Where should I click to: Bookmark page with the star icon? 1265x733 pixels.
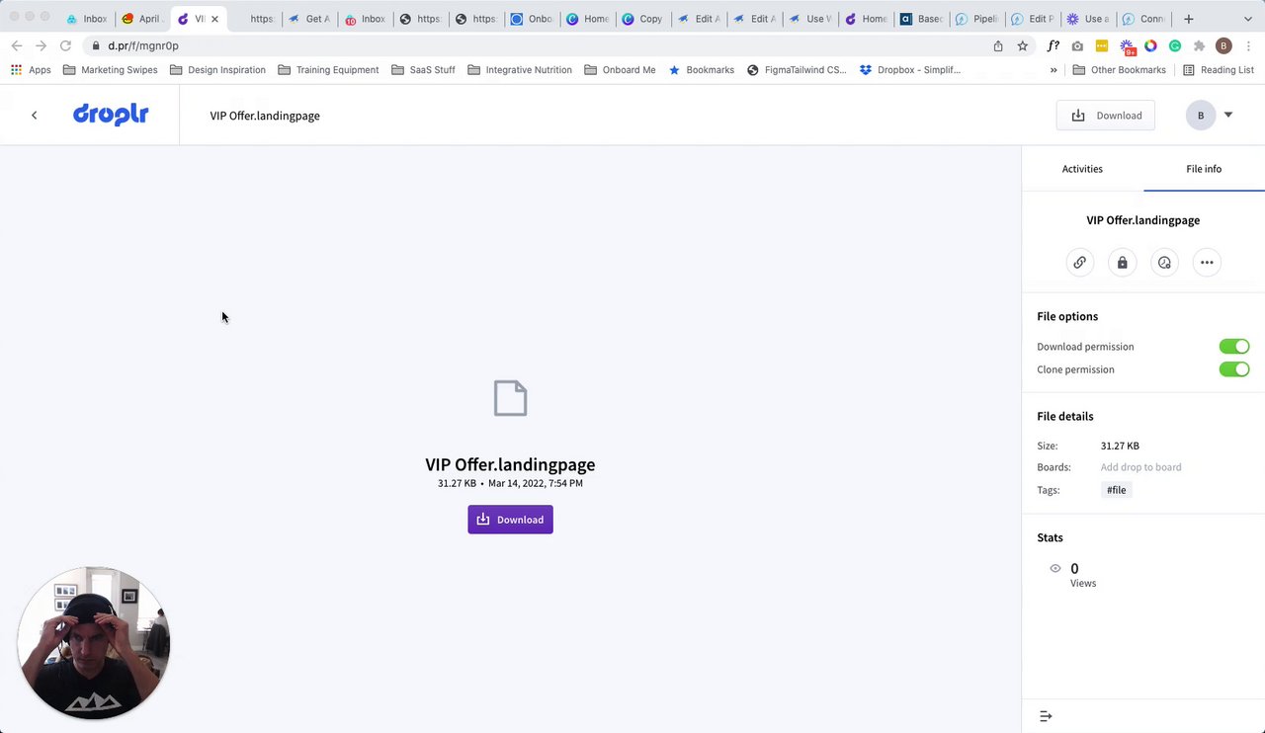[1023, 45]
